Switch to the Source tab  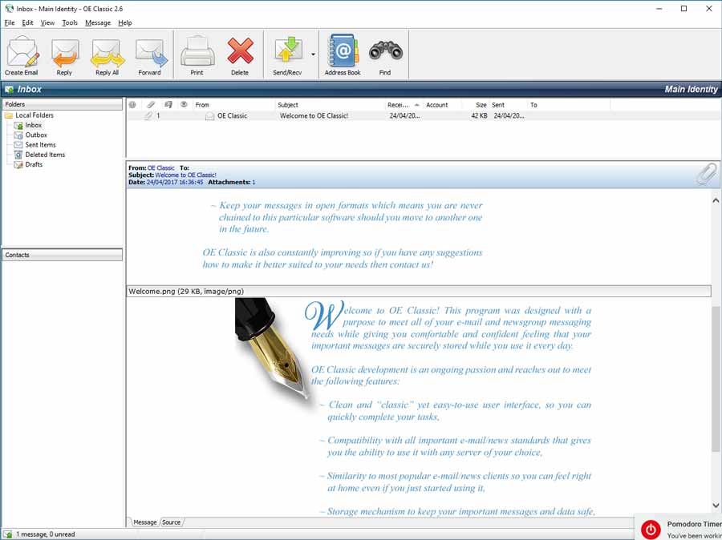point(172,522)
